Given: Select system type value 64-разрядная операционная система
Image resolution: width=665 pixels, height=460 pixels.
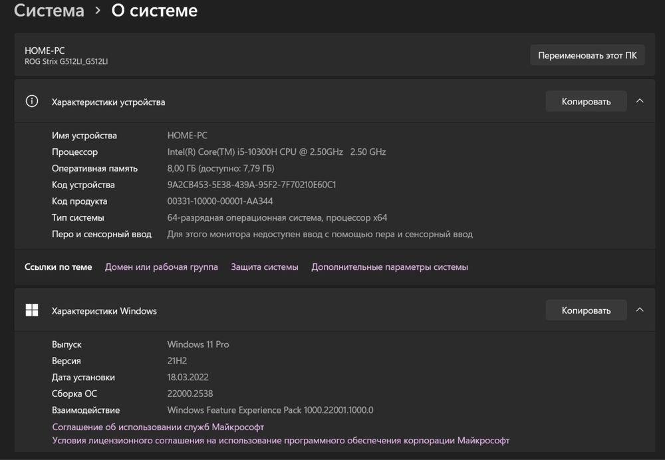Looking at the screenshot, I should pos(277,218).
